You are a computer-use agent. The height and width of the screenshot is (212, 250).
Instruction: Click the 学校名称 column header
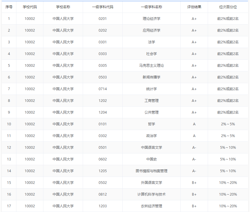[63, 7]
